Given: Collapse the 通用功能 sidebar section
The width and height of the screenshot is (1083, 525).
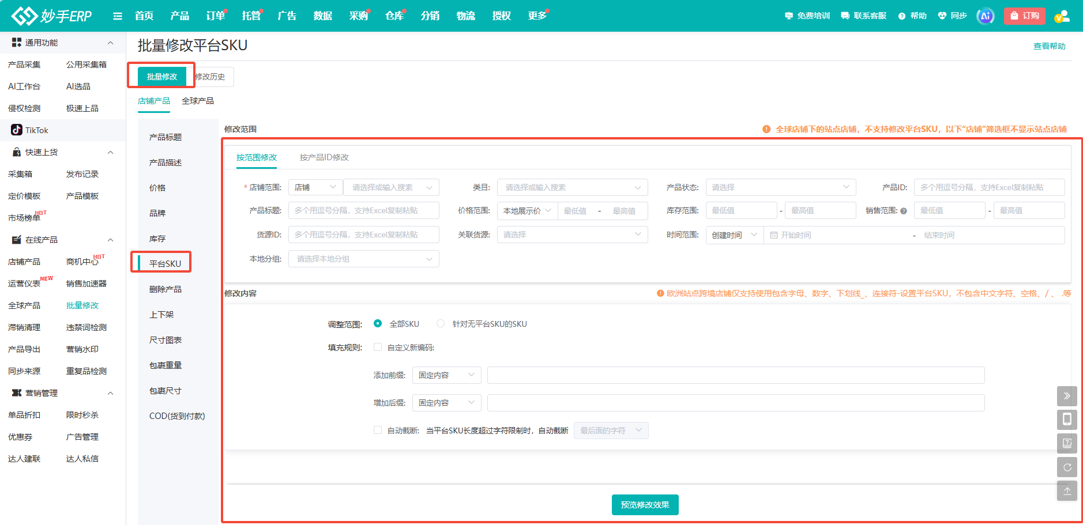Looking at the screenshot, I should pos(111,43).
